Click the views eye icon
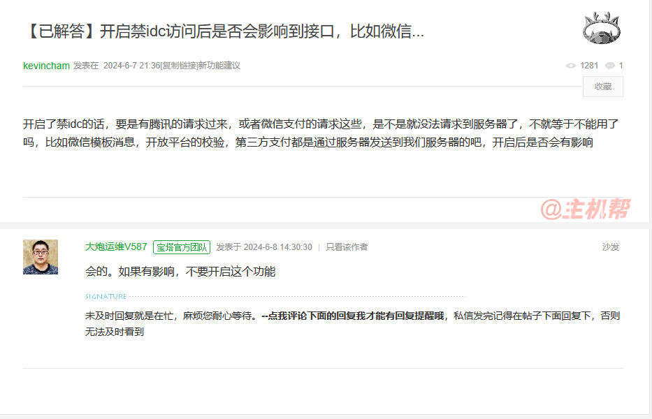652x419 pixels. (570, 66)
